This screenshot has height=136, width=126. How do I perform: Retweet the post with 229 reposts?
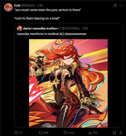coord(41,133)
